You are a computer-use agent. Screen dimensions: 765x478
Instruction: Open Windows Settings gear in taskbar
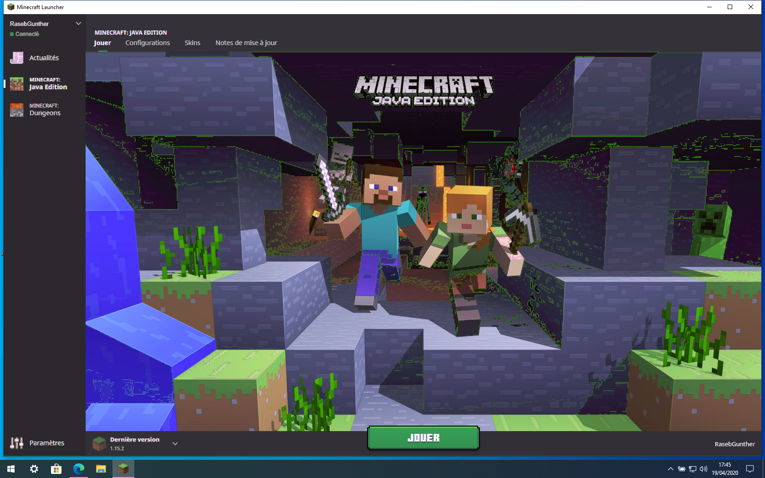point(34,469)
